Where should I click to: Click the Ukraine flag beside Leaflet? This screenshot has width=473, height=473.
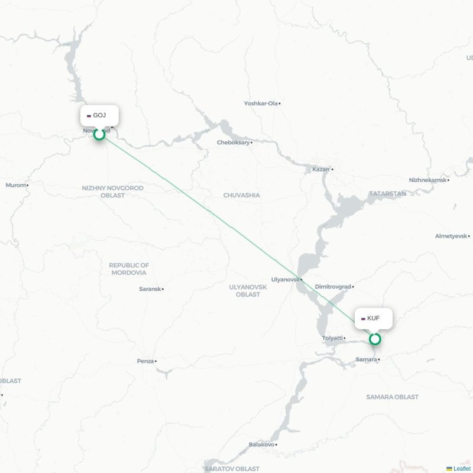[x=449, y=468]
